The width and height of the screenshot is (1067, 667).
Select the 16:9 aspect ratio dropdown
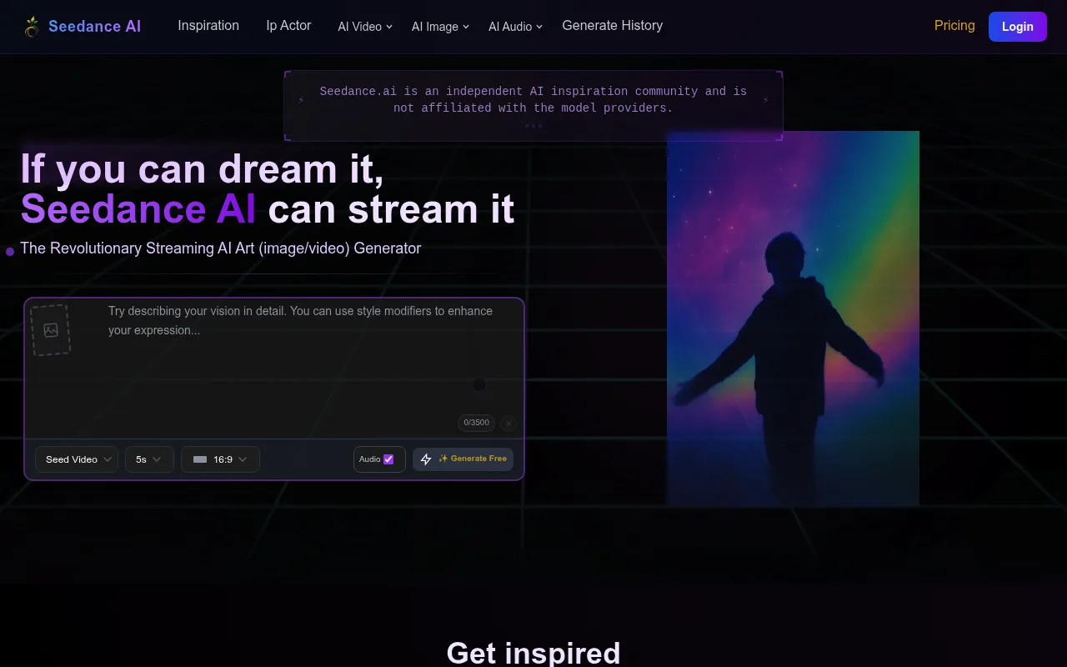point(220,459)
